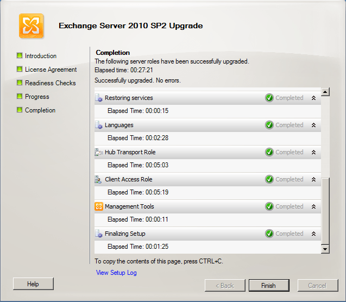Click the green square beside Completion step
This screenshot has height=302, width=346.
[x=20, y=110]
